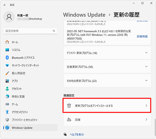Select 個人用設定 in sidebar
Image resolution: width=156 pixels, height=139 pixels.
[30, 73]
